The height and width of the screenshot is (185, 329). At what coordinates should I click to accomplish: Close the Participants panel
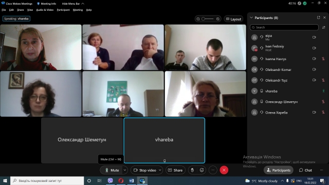coord(324,17)
